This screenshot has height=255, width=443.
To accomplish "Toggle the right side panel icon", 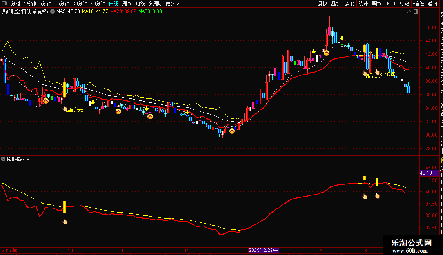I will tap(416, 12).
